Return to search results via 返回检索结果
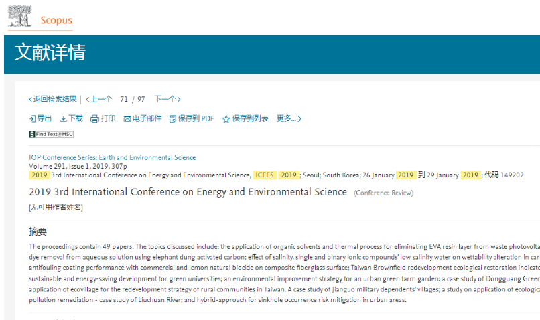This screenshot has width=540, height=320. tap(53, 100)
